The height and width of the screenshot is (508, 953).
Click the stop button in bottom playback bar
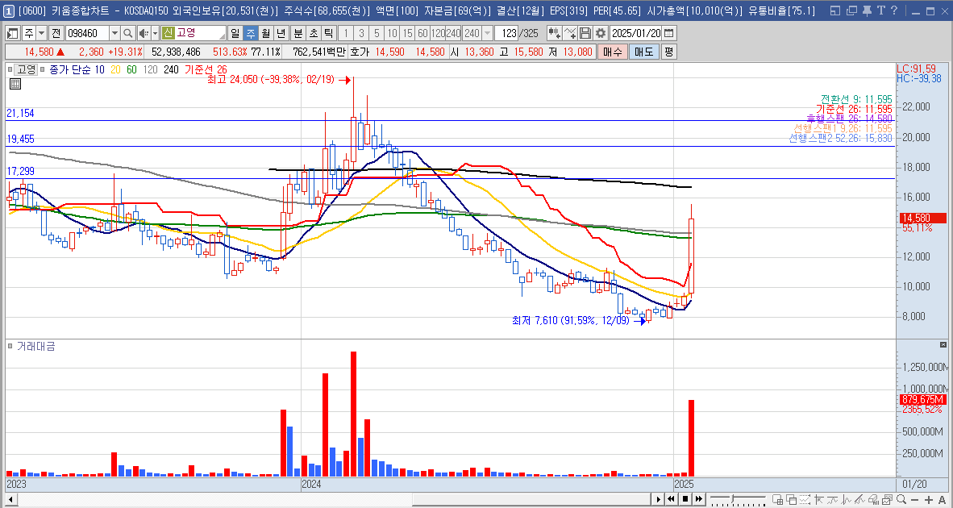click(x=685, y=499)
